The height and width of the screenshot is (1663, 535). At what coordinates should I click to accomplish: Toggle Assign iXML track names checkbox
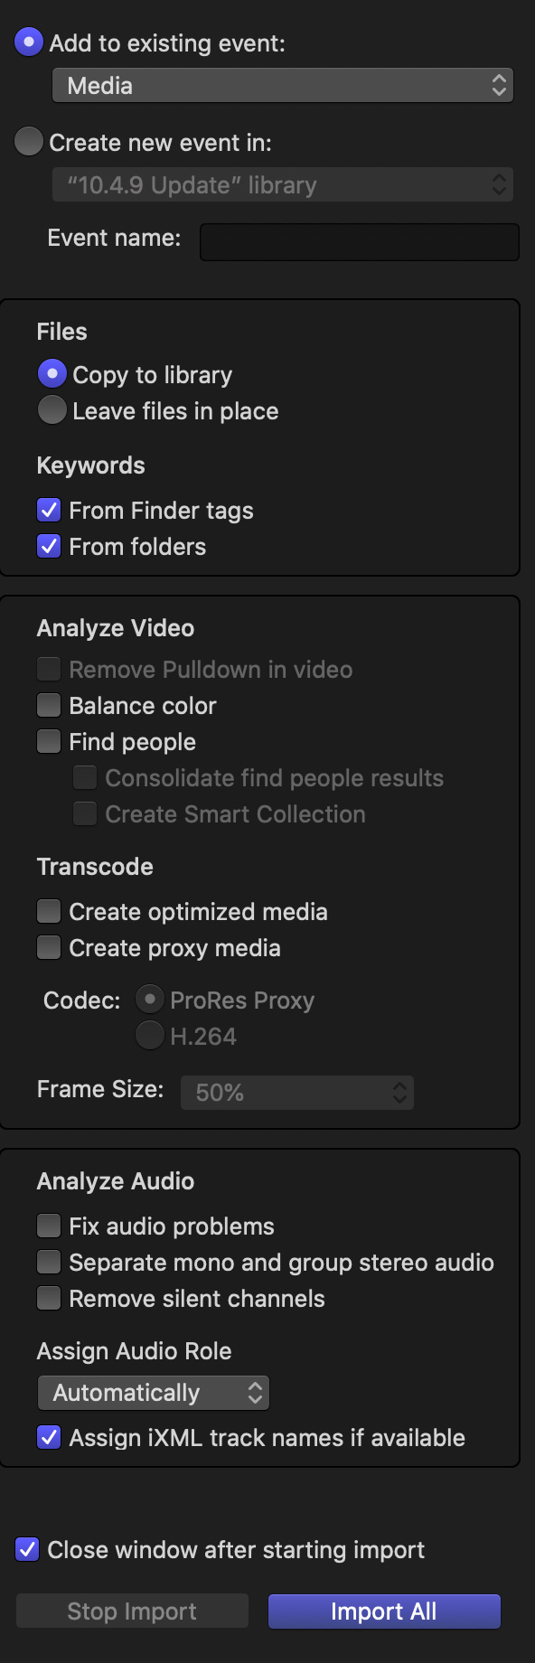tap(49, 1438)
